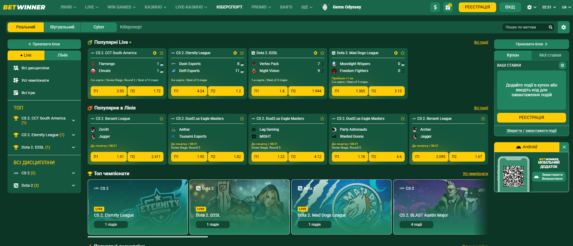Favorite Dota 2. Mad Dogs League match

tap(403, 53)
